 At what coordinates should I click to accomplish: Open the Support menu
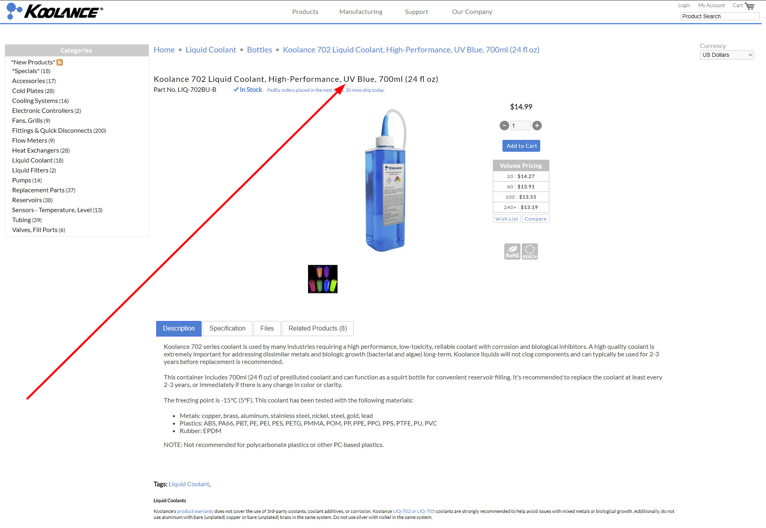[416, 12]
